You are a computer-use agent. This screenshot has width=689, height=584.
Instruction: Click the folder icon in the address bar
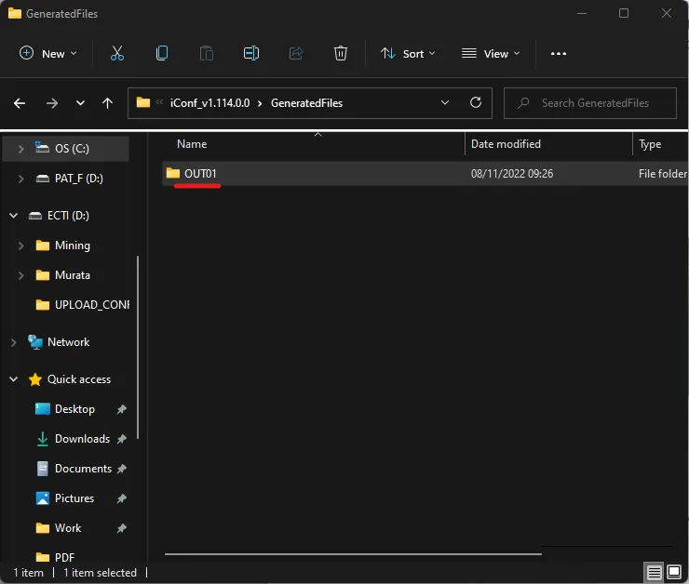[x=143, y=102]
